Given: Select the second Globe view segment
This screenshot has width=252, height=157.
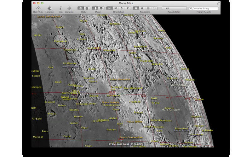Looking at the screenshot, I should pos(87,8).
